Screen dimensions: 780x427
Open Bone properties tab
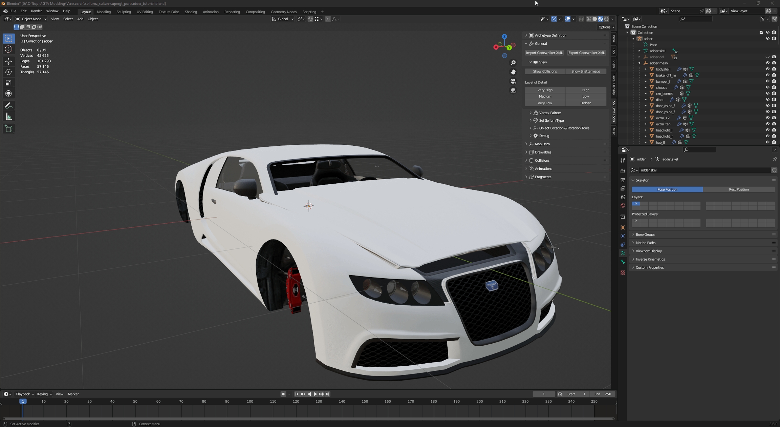click(623, 262)
